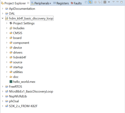Click the Includes icon
The height and width of the screenshot is (113, 125).
point(11,28)
